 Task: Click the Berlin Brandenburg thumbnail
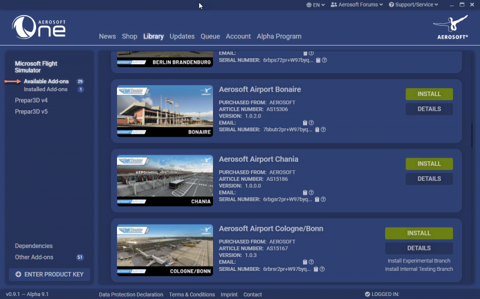click(x=165, y=59)
